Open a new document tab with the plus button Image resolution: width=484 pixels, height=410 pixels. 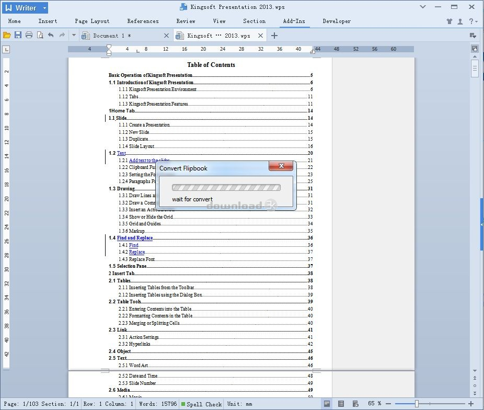[274, 36]
